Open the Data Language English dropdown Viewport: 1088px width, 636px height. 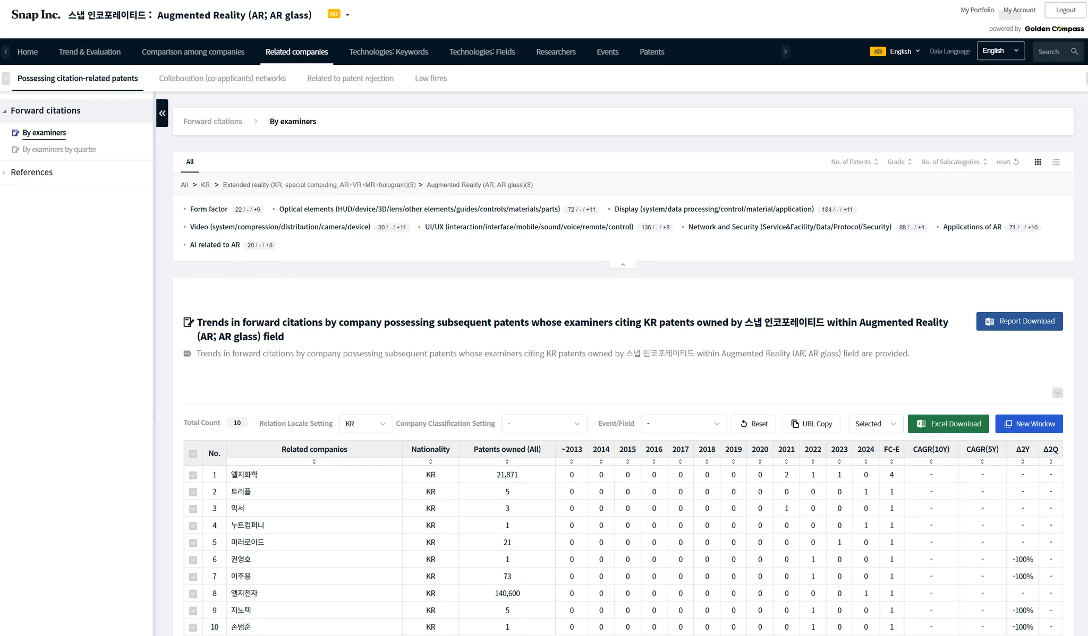[x=1000, y=51]
